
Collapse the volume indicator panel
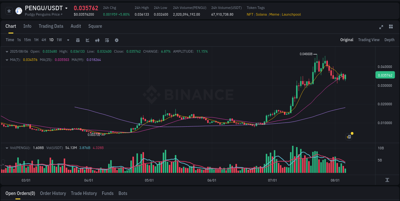click(7, 148)
